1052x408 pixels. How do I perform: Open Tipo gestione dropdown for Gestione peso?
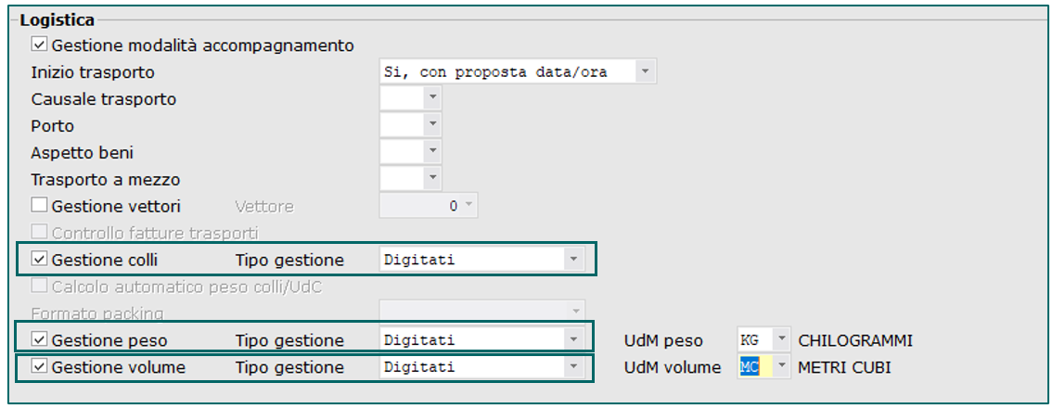pyautogui.click(x=573, y=339)
